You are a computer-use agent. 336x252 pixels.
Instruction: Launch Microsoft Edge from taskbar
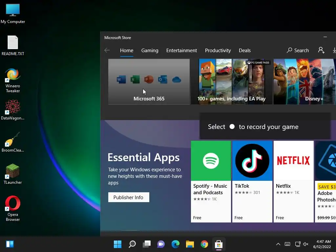(x=176, y=244)
